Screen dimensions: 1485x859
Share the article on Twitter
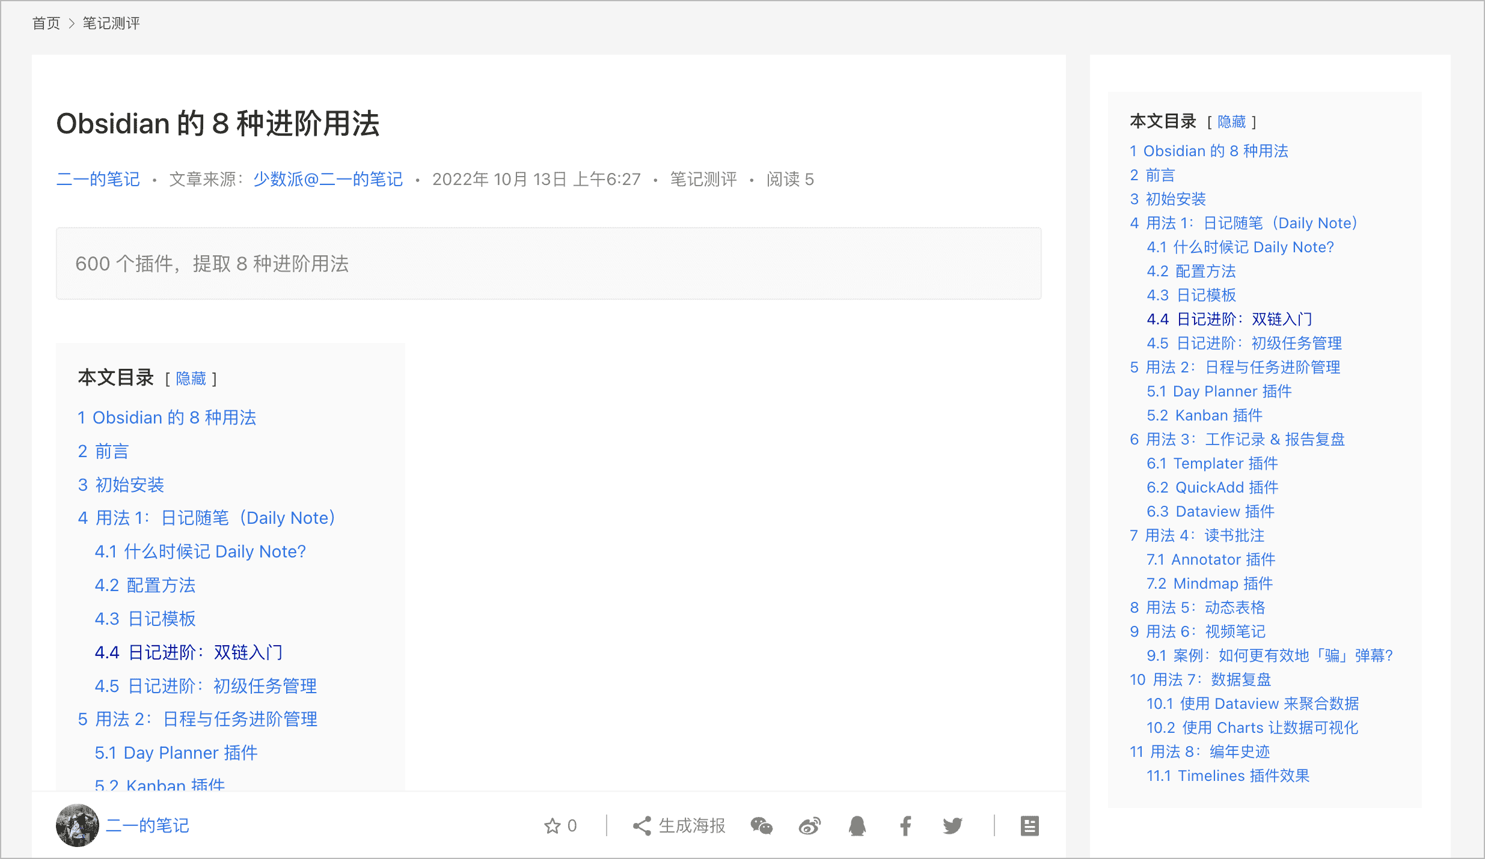pos(952,826)
